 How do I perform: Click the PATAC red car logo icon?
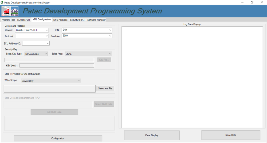tap(6, 11)
